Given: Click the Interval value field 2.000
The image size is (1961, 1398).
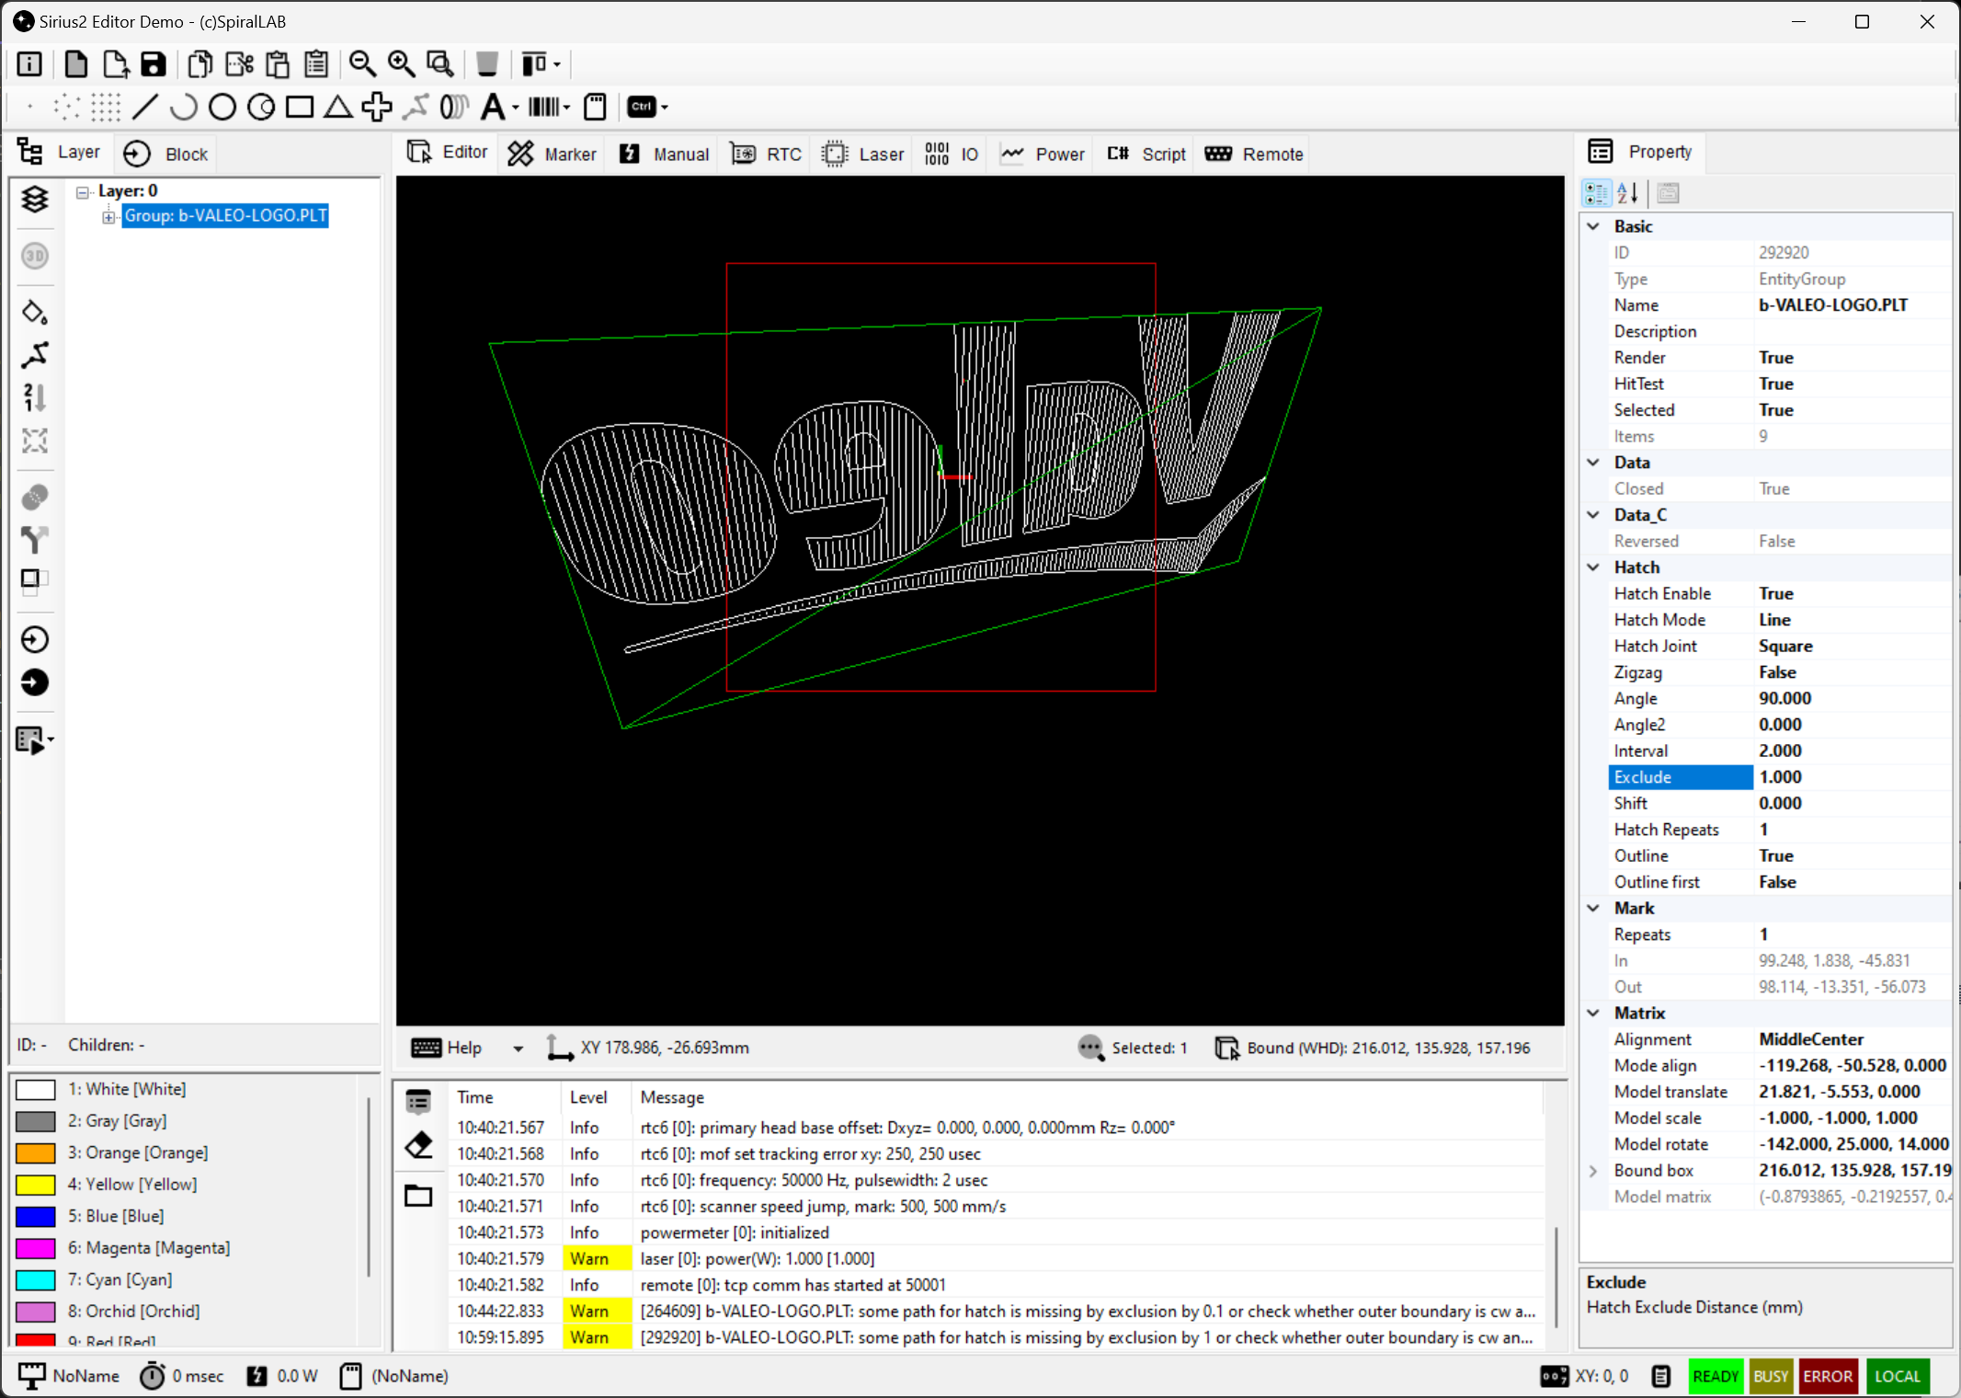Looking at the screenshot, I should pyautogui.click(x=1851, y=751).
